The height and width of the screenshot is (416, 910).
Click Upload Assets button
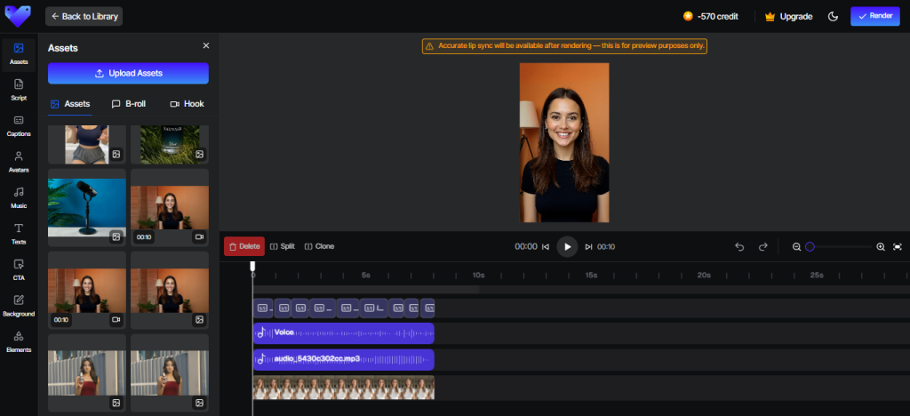[128, 73]
